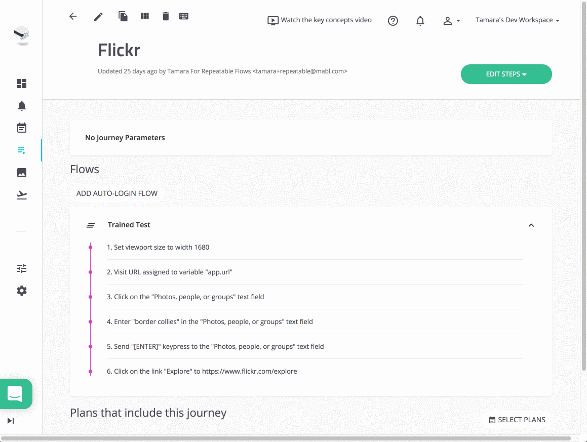587x442 pixels.
Task: Click the pencil edit icon
Action: coord(98,17)
